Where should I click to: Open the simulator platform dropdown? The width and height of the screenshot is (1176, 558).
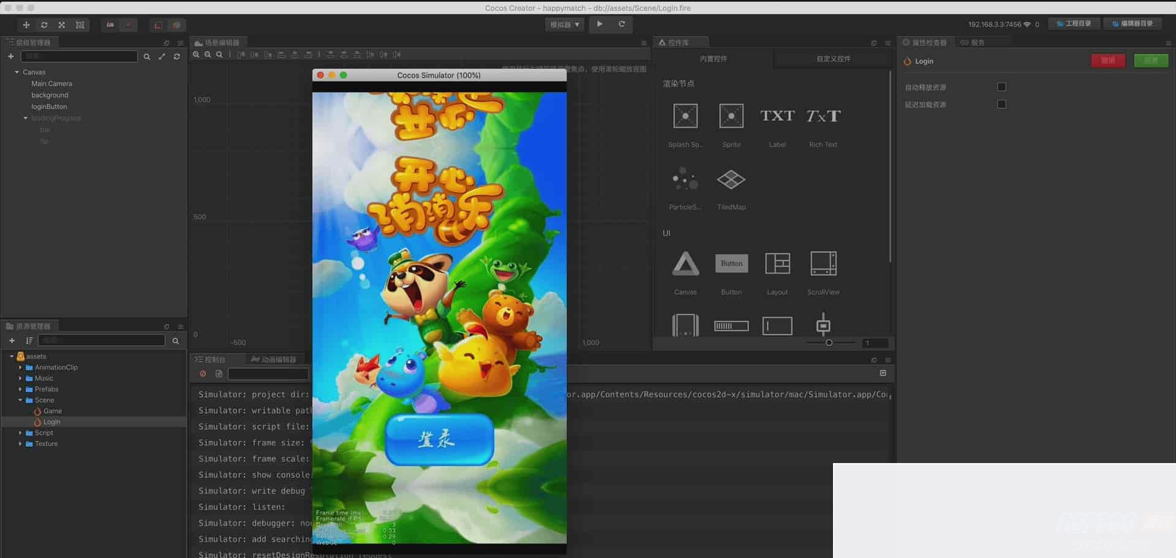[x=564, y=25]
